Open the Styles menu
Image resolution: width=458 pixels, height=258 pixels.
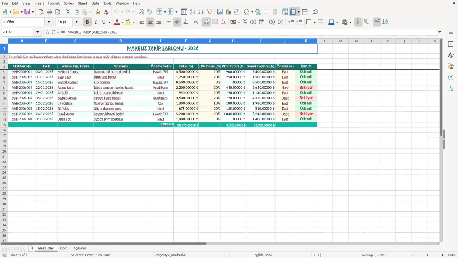[69, 3]
